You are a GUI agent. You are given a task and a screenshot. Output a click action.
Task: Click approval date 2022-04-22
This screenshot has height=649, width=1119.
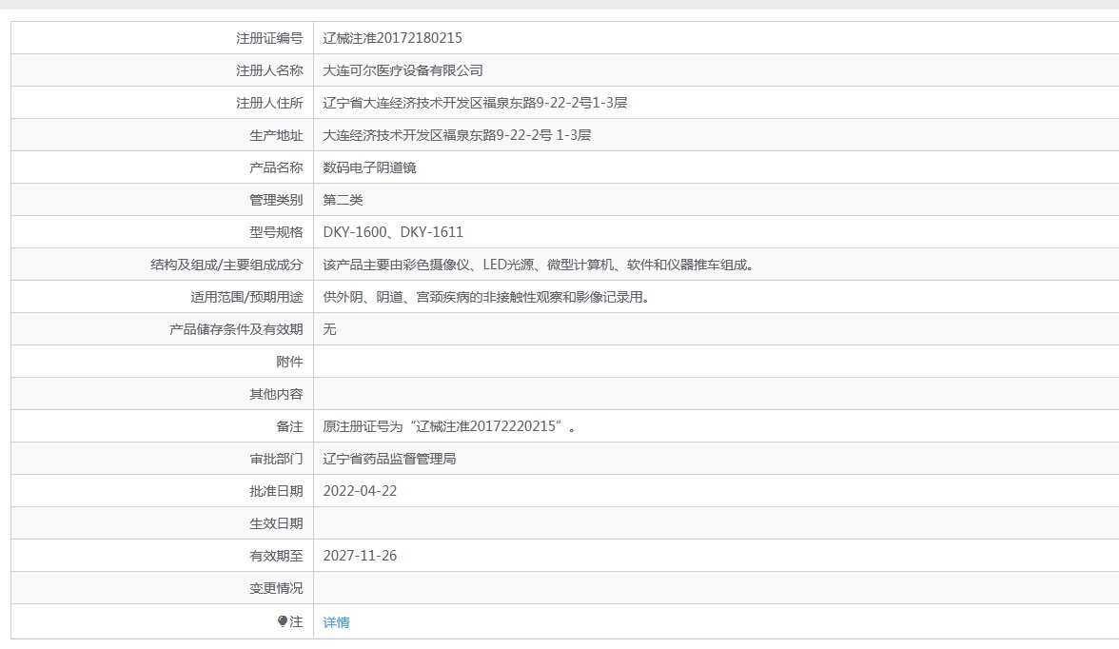tap(360, 491)
